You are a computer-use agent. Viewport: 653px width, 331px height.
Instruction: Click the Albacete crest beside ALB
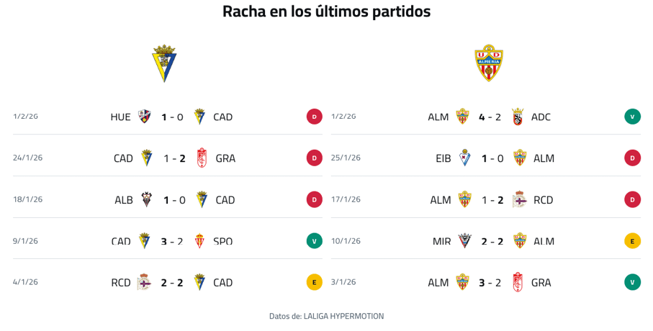(x=146, y=200)
